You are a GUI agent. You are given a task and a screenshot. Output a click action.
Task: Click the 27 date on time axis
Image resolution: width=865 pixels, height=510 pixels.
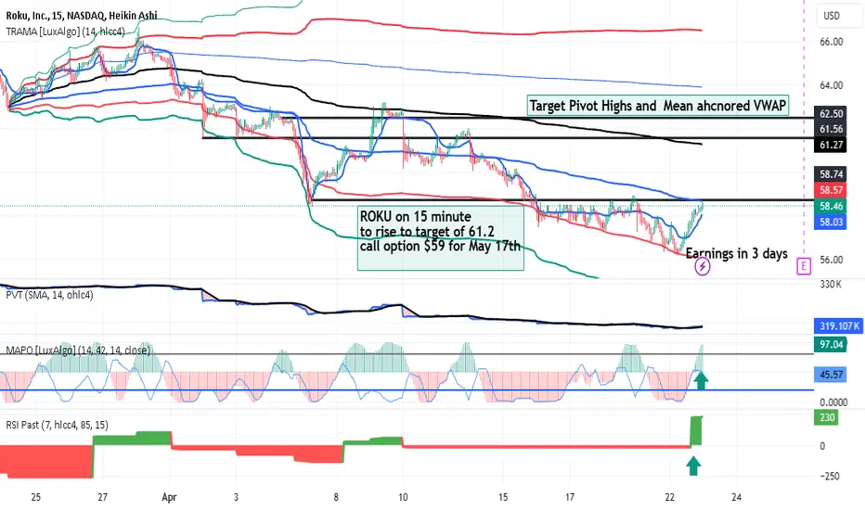[x=103, y=497]
